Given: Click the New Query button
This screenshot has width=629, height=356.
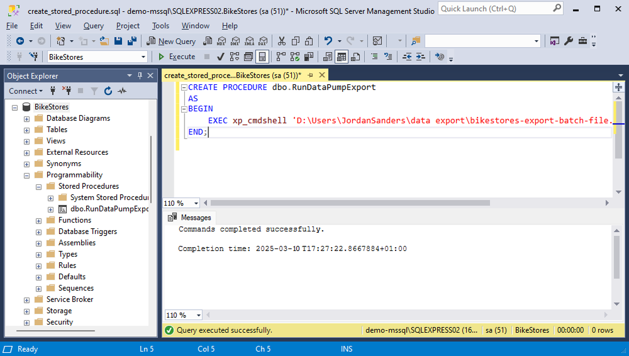Looking at the screenshot, I should click(x=171, y=41).
